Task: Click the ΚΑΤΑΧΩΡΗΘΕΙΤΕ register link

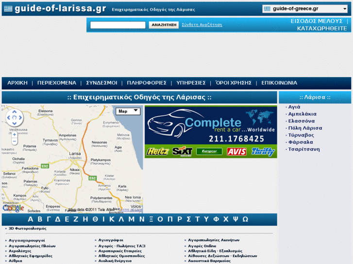Action: [322, 29]
